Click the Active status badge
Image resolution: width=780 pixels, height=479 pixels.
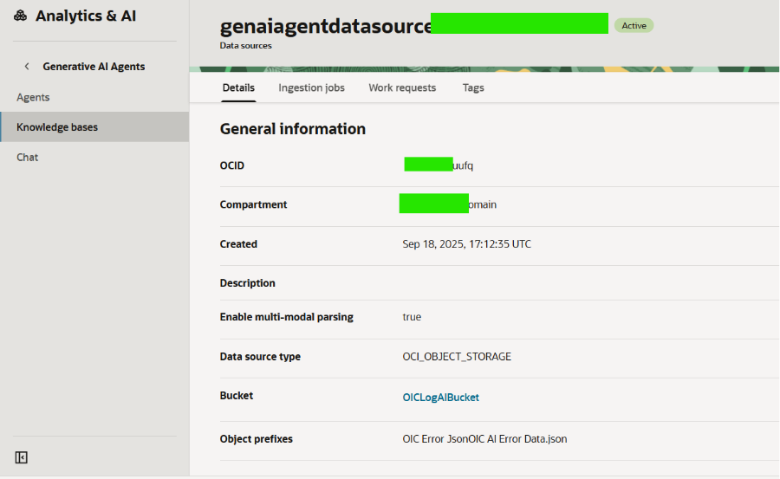634,25
